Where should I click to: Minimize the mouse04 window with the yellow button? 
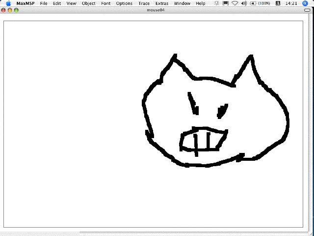pos(10,10)
